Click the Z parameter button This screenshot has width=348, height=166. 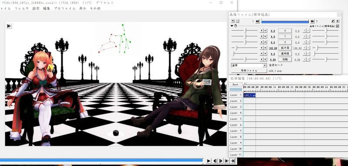(285, 42)
